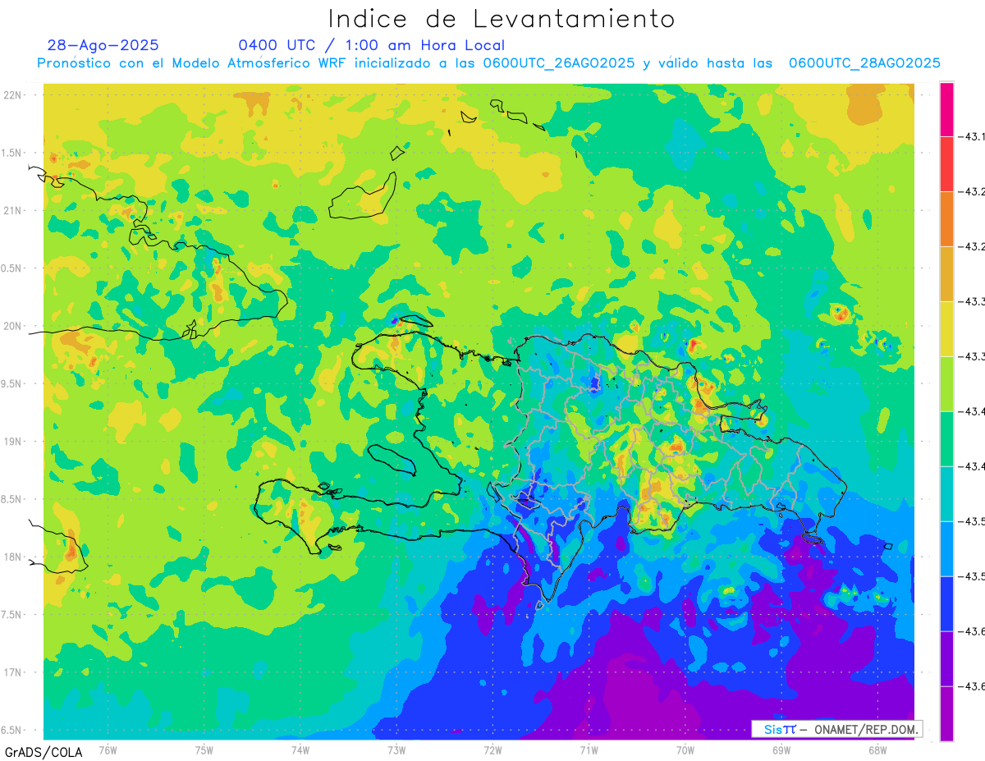
Task: Click the '22N' latitude label
Action: [x=12, y=94]
